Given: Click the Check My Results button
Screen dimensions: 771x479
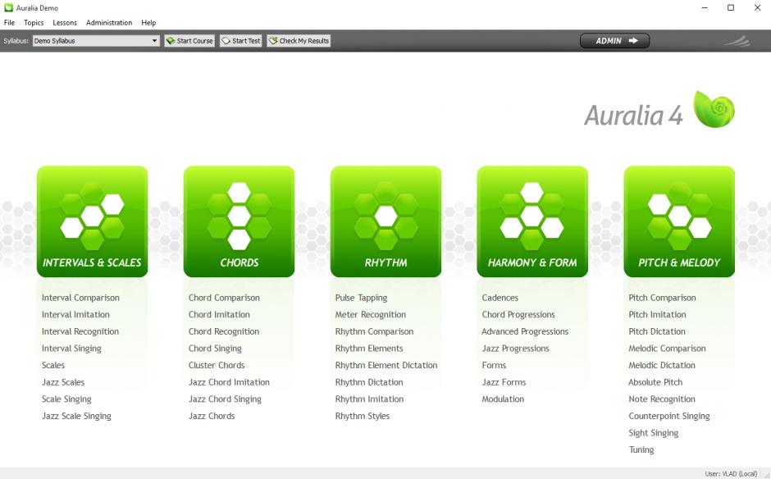Looking at the screenshot, I should point(299,41).
